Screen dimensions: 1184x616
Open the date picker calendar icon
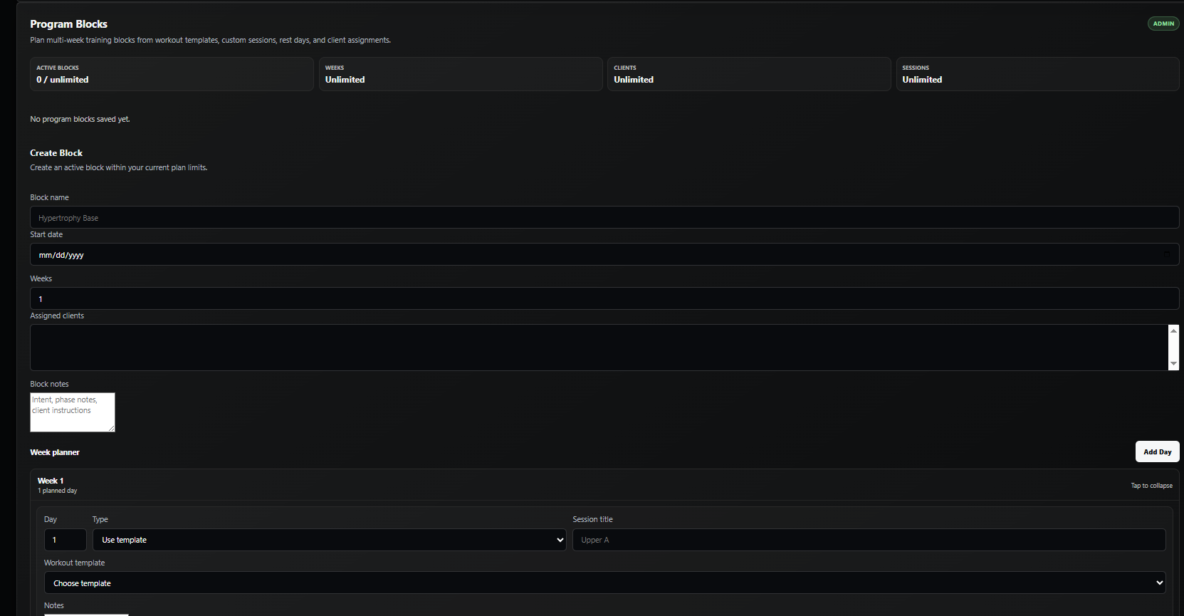point(1166,254)
